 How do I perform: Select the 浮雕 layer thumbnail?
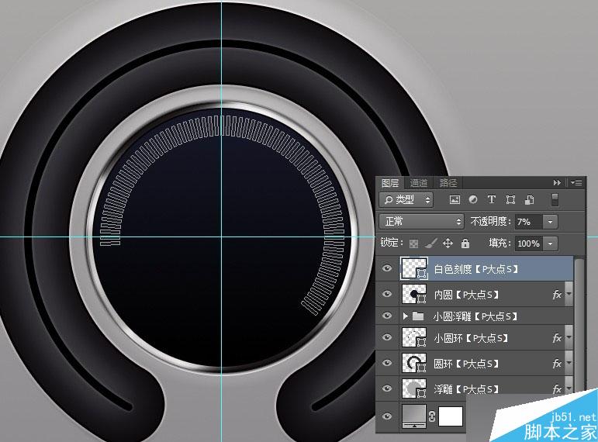pyautogui.click(x=414, y=388)
